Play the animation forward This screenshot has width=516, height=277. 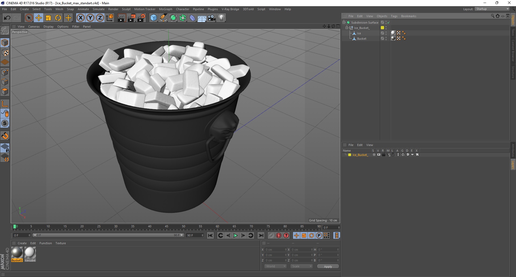(x=235, y=235)
